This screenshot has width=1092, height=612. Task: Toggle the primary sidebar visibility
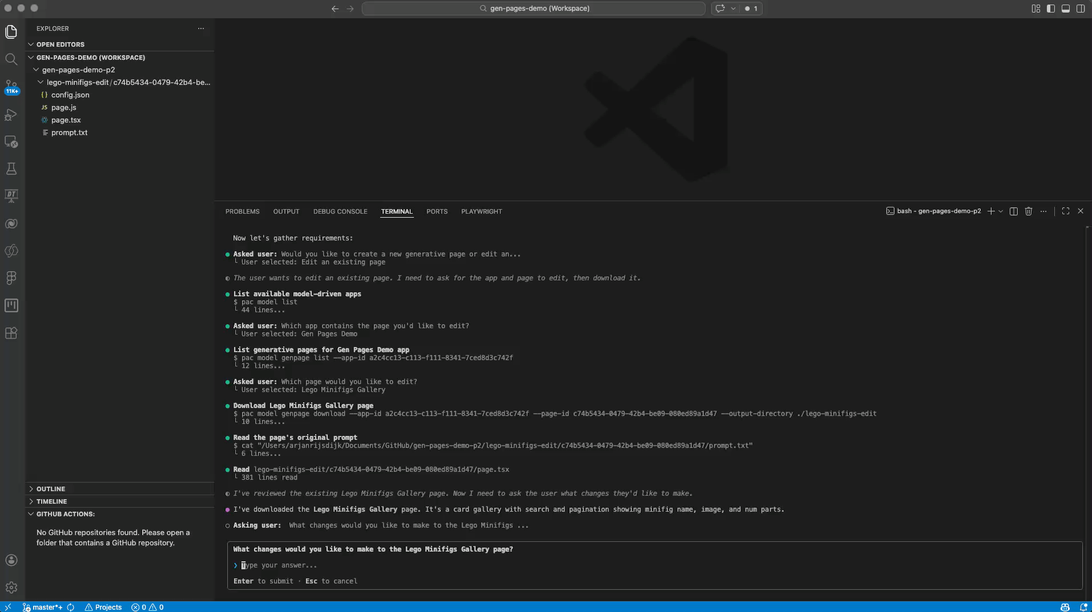click(1051, 9)
